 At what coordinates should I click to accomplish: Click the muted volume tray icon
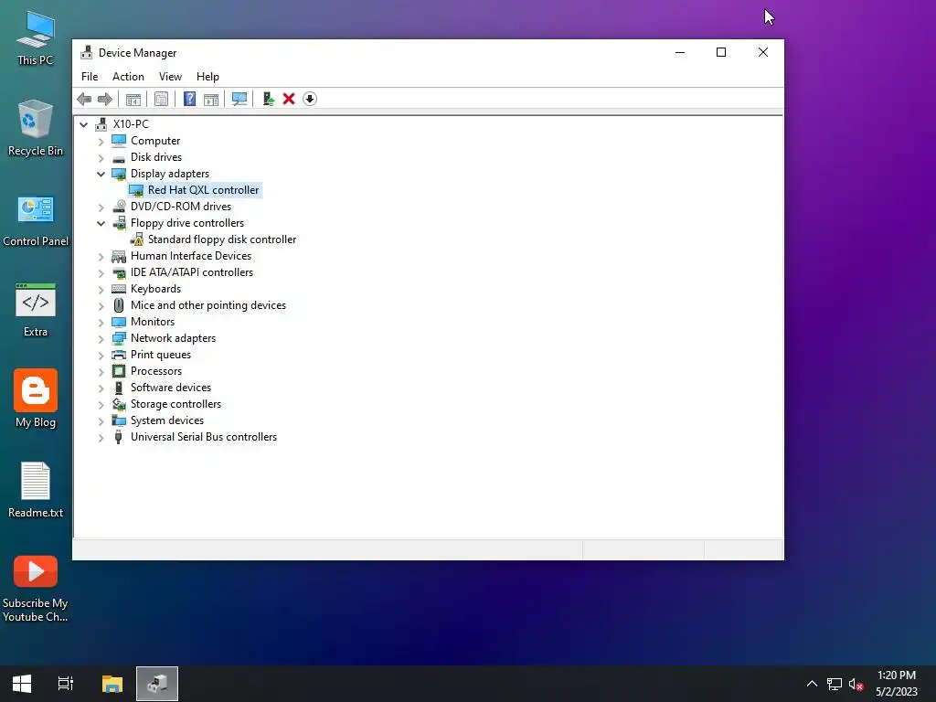tap(856, 684)
